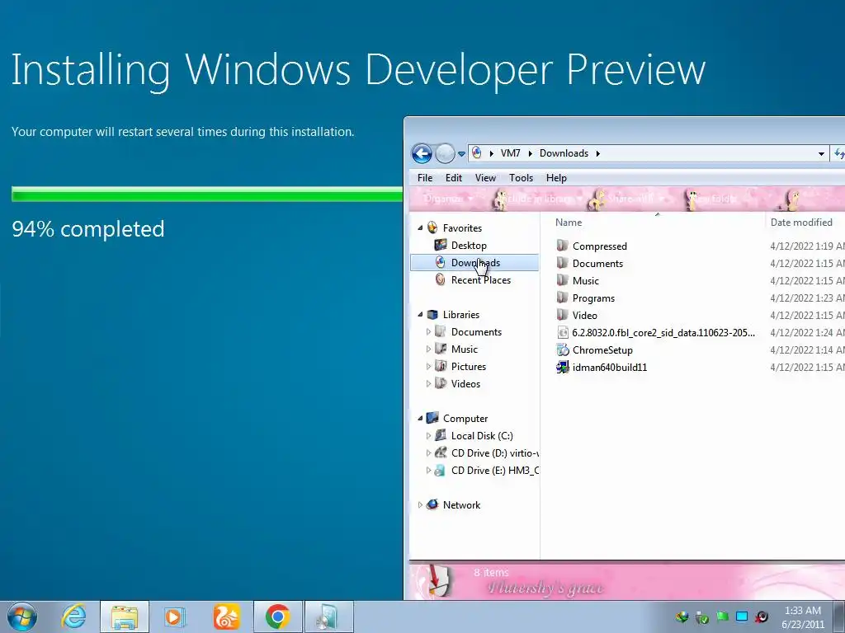Open the View menu
845x633 pixels.
coord(485,178)
